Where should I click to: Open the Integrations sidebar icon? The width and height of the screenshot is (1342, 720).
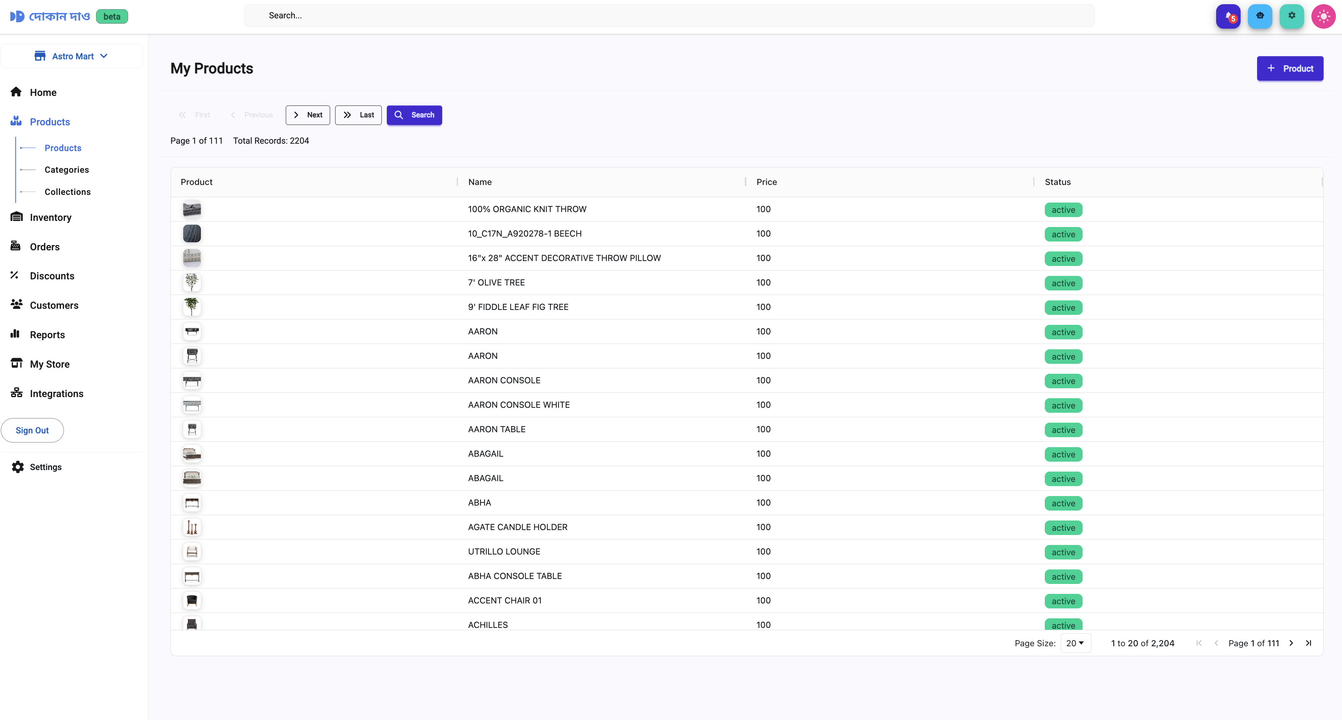pos(17,393)
